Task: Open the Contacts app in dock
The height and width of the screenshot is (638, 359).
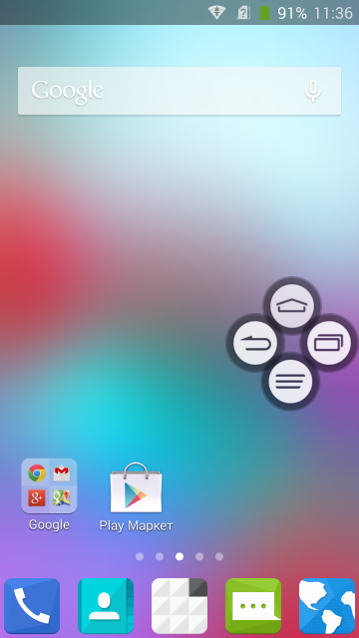Action: 106,606
